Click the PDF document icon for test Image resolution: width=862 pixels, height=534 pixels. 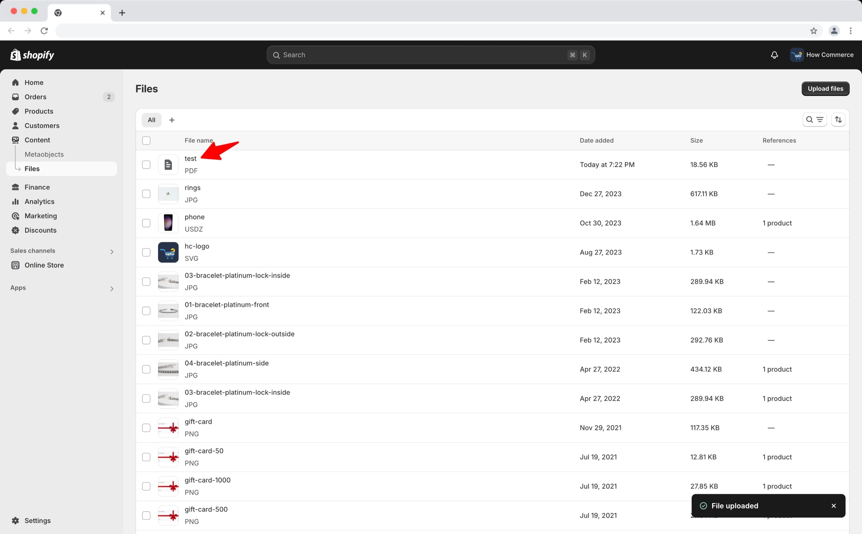(168, 165)
